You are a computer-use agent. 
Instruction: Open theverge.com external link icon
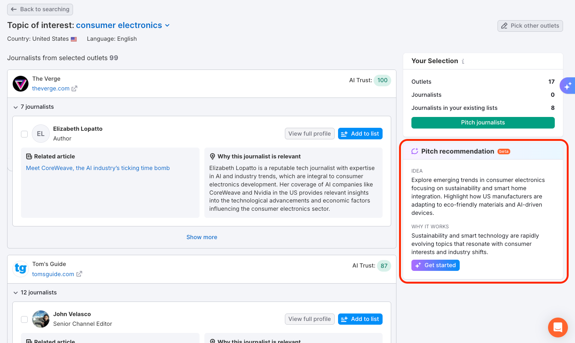[x=74, y=89]
